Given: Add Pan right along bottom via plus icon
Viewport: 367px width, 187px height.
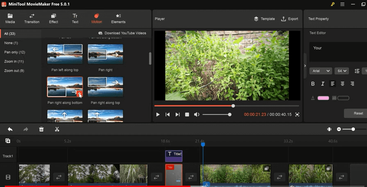Looking at the screenshot, I should 79,94.
